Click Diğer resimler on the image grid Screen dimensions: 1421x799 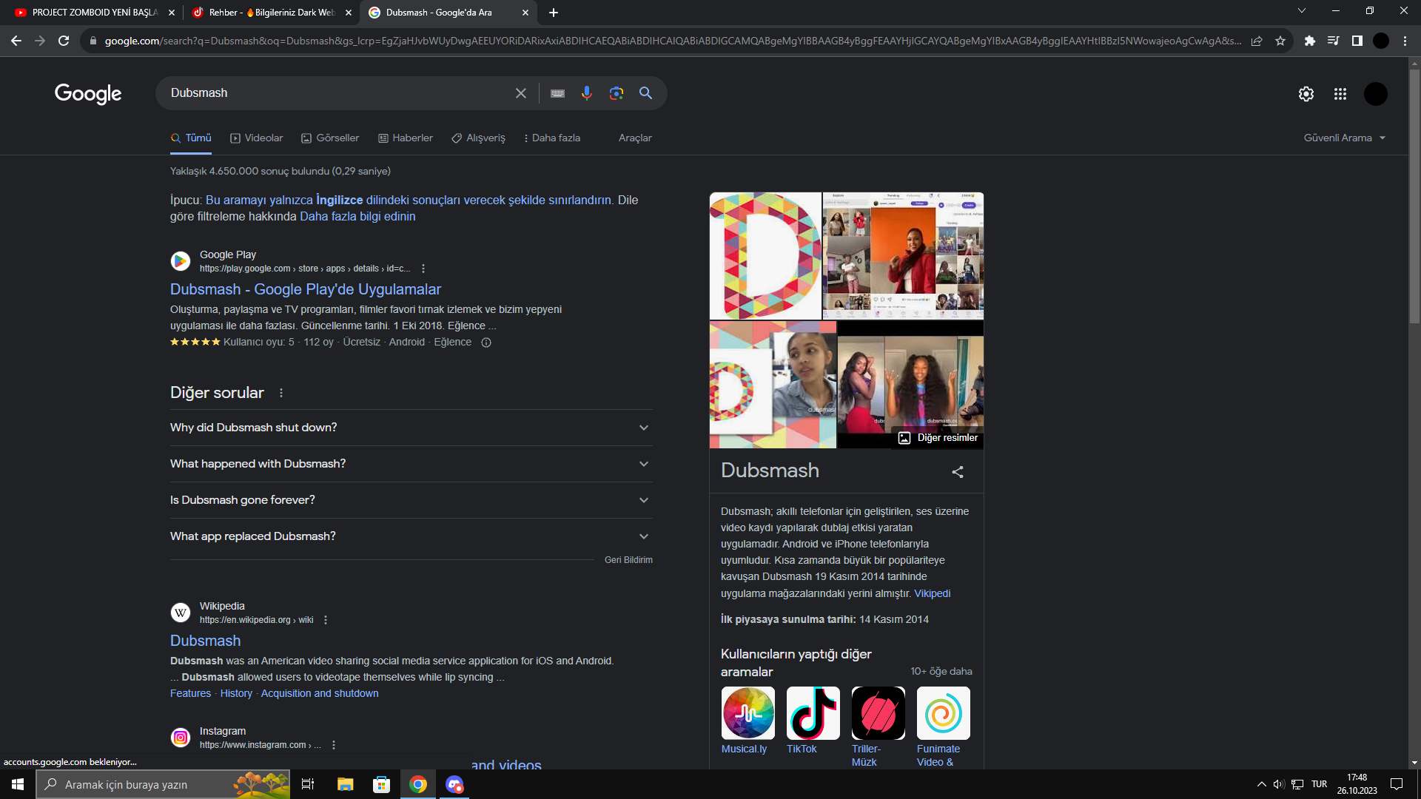pyautogui.click(x=938, y=438)
